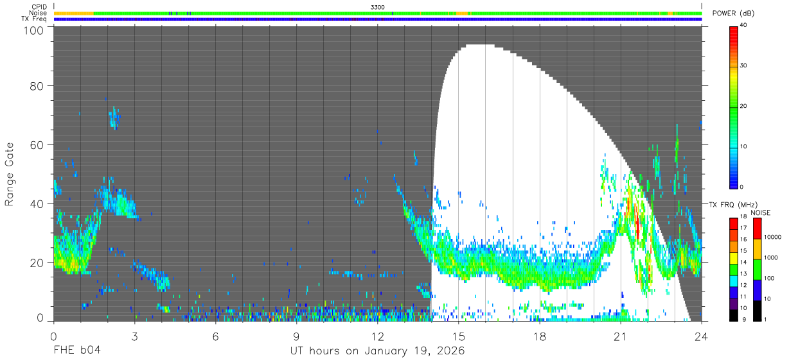Click the Range Gate axis title
789x364 pixels.
(x=10, y=173)
